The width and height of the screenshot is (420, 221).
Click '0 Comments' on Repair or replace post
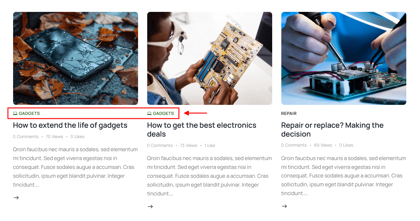tap(294, 145)
